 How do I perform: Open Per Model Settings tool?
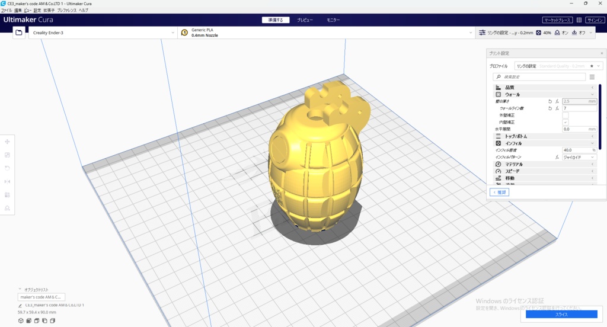(7, 195)
